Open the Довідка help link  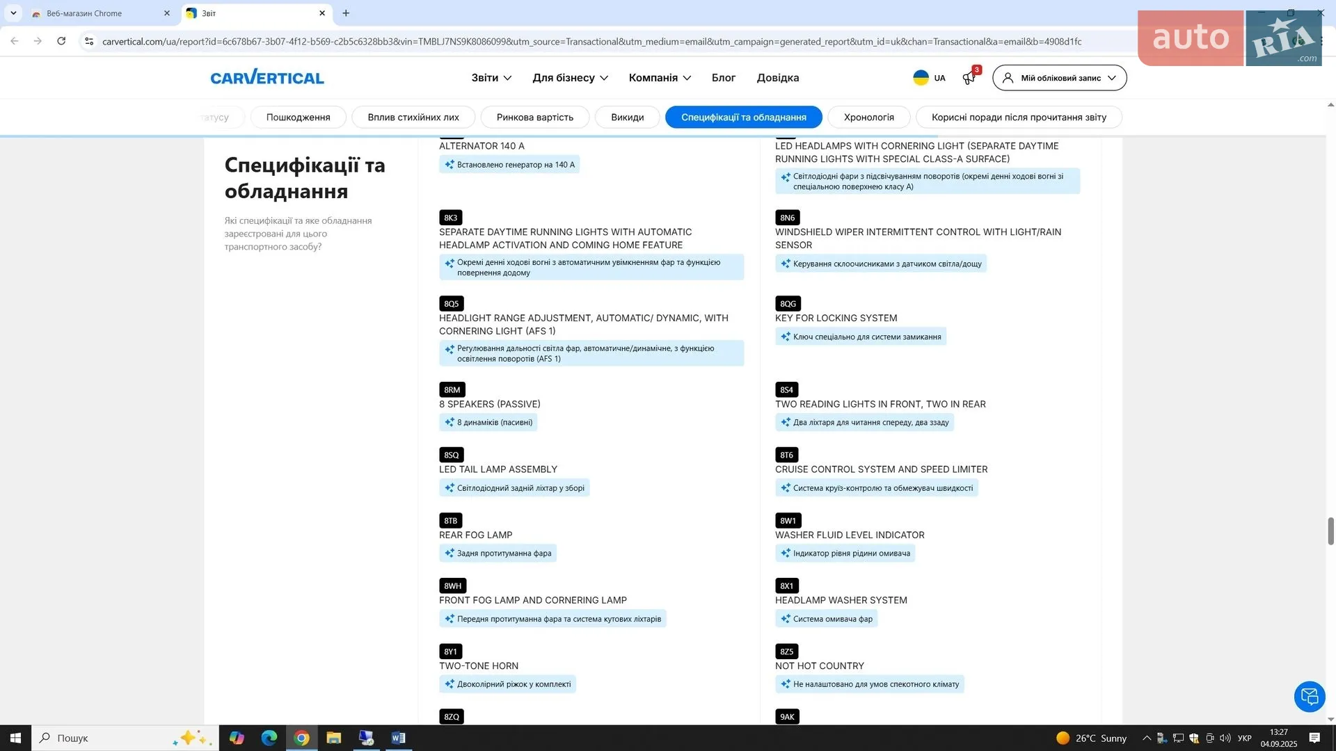tap(777, 78)
